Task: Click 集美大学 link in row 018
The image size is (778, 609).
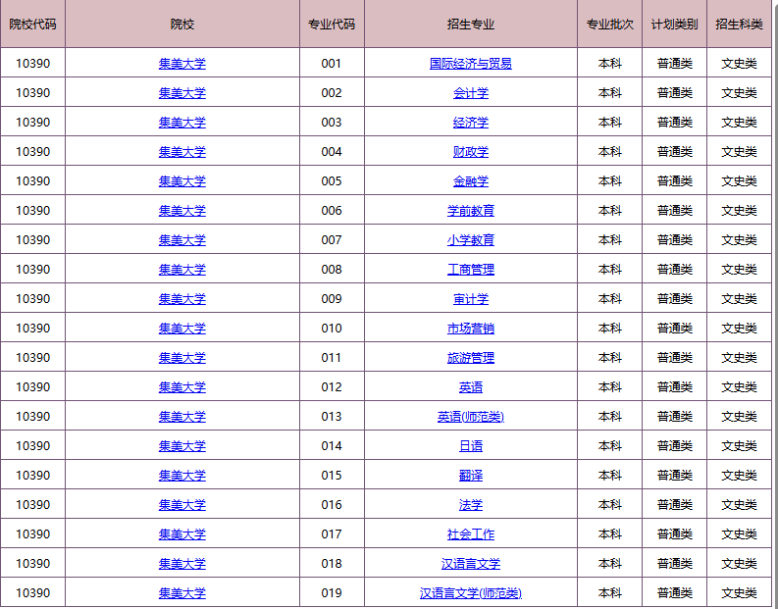Action: [x=182, y=563]
